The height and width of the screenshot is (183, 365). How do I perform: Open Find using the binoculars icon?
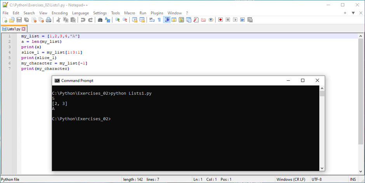click(100, 20)
